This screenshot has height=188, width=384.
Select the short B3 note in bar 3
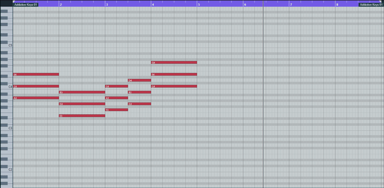[x=140, y=92]
